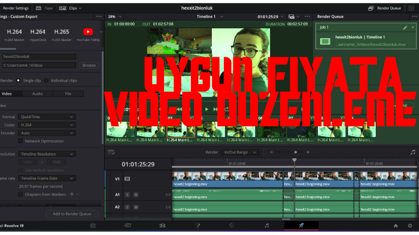Play the viewer with the play button

click(x=207, y=109)
